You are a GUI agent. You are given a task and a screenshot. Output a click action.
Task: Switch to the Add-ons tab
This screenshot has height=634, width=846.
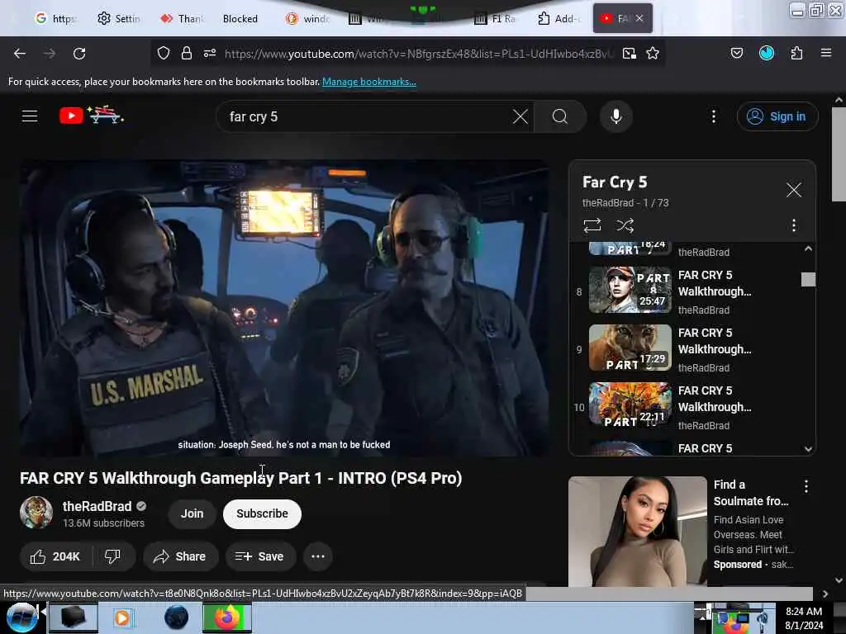559,19
